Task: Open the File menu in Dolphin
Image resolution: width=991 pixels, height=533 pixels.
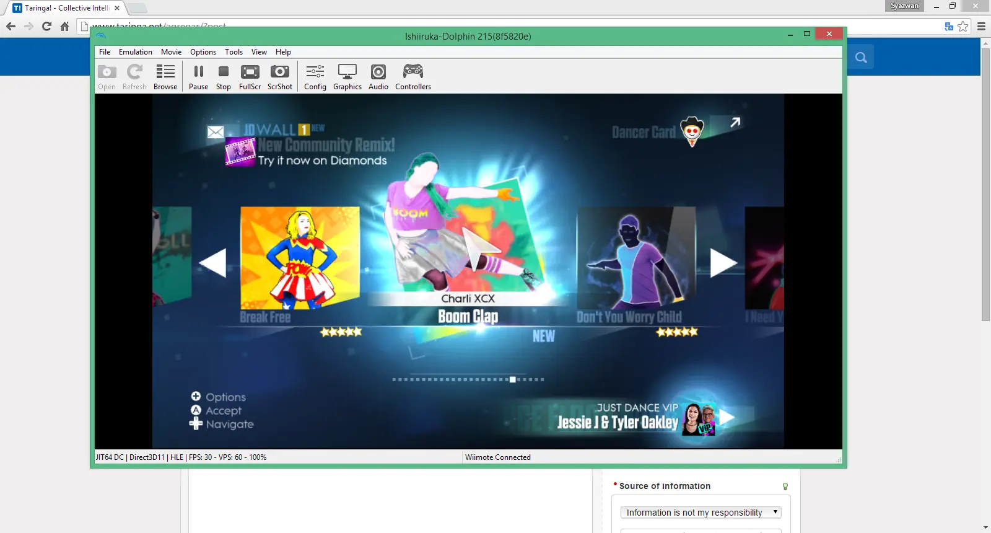Action: (x=105, y=52)
